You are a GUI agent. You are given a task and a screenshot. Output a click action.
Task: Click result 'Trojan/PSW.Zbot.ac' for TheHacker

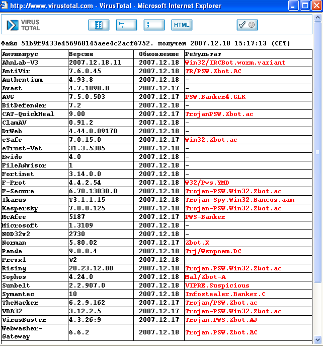pyautogui.click(x=221, y=303)
